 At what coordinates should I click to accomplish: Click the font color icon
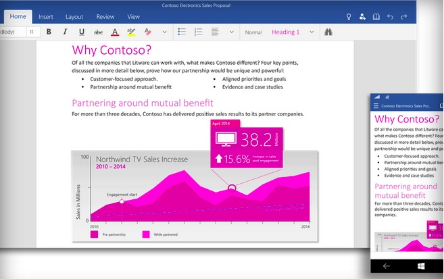pos(115,32)
